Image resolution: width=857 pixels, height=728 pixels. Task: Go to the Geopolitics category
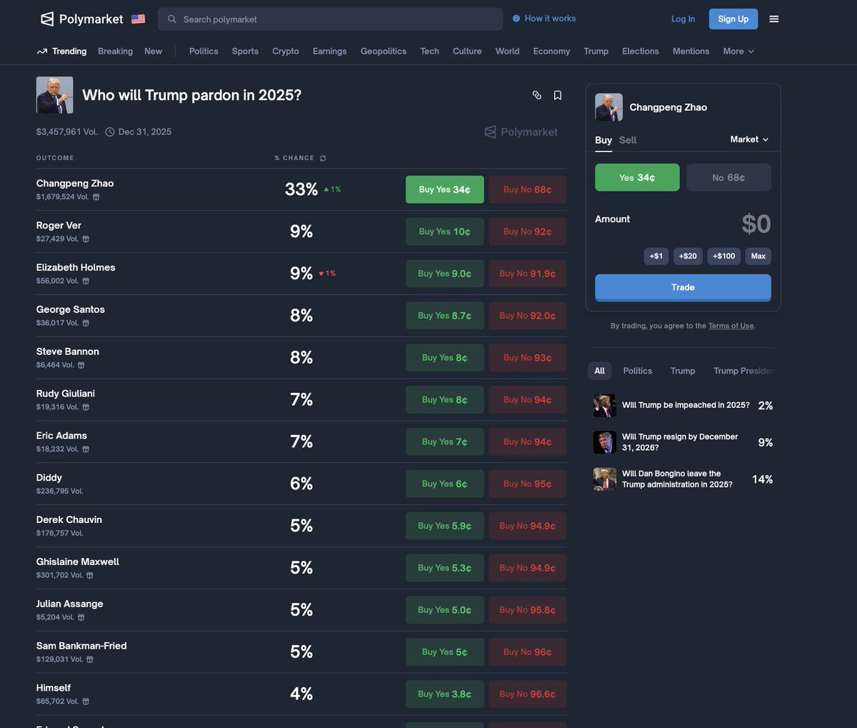pyautogui.click(x=384, y=51)
